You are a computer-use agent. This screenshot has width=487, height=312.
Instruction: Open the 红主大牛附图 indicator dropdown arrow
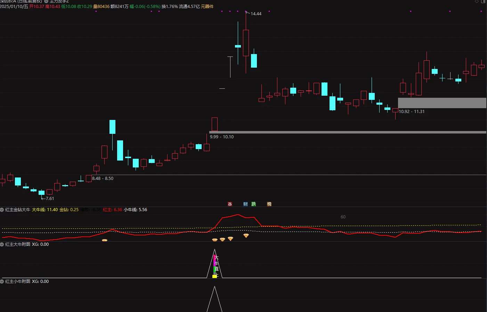[x=2, y=244]
